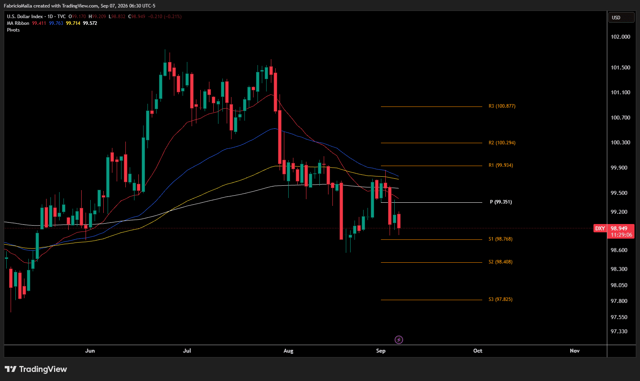Click the 98.949 current price label

(x=619, y=228)
